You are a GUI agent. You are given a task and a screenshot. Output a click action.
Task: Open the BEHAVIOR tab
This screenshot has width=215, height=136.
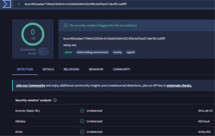pos(96,69)
